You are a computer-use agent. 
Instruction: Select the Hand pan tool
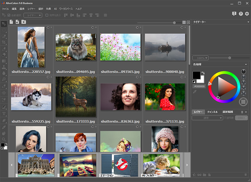pos(4,133)
